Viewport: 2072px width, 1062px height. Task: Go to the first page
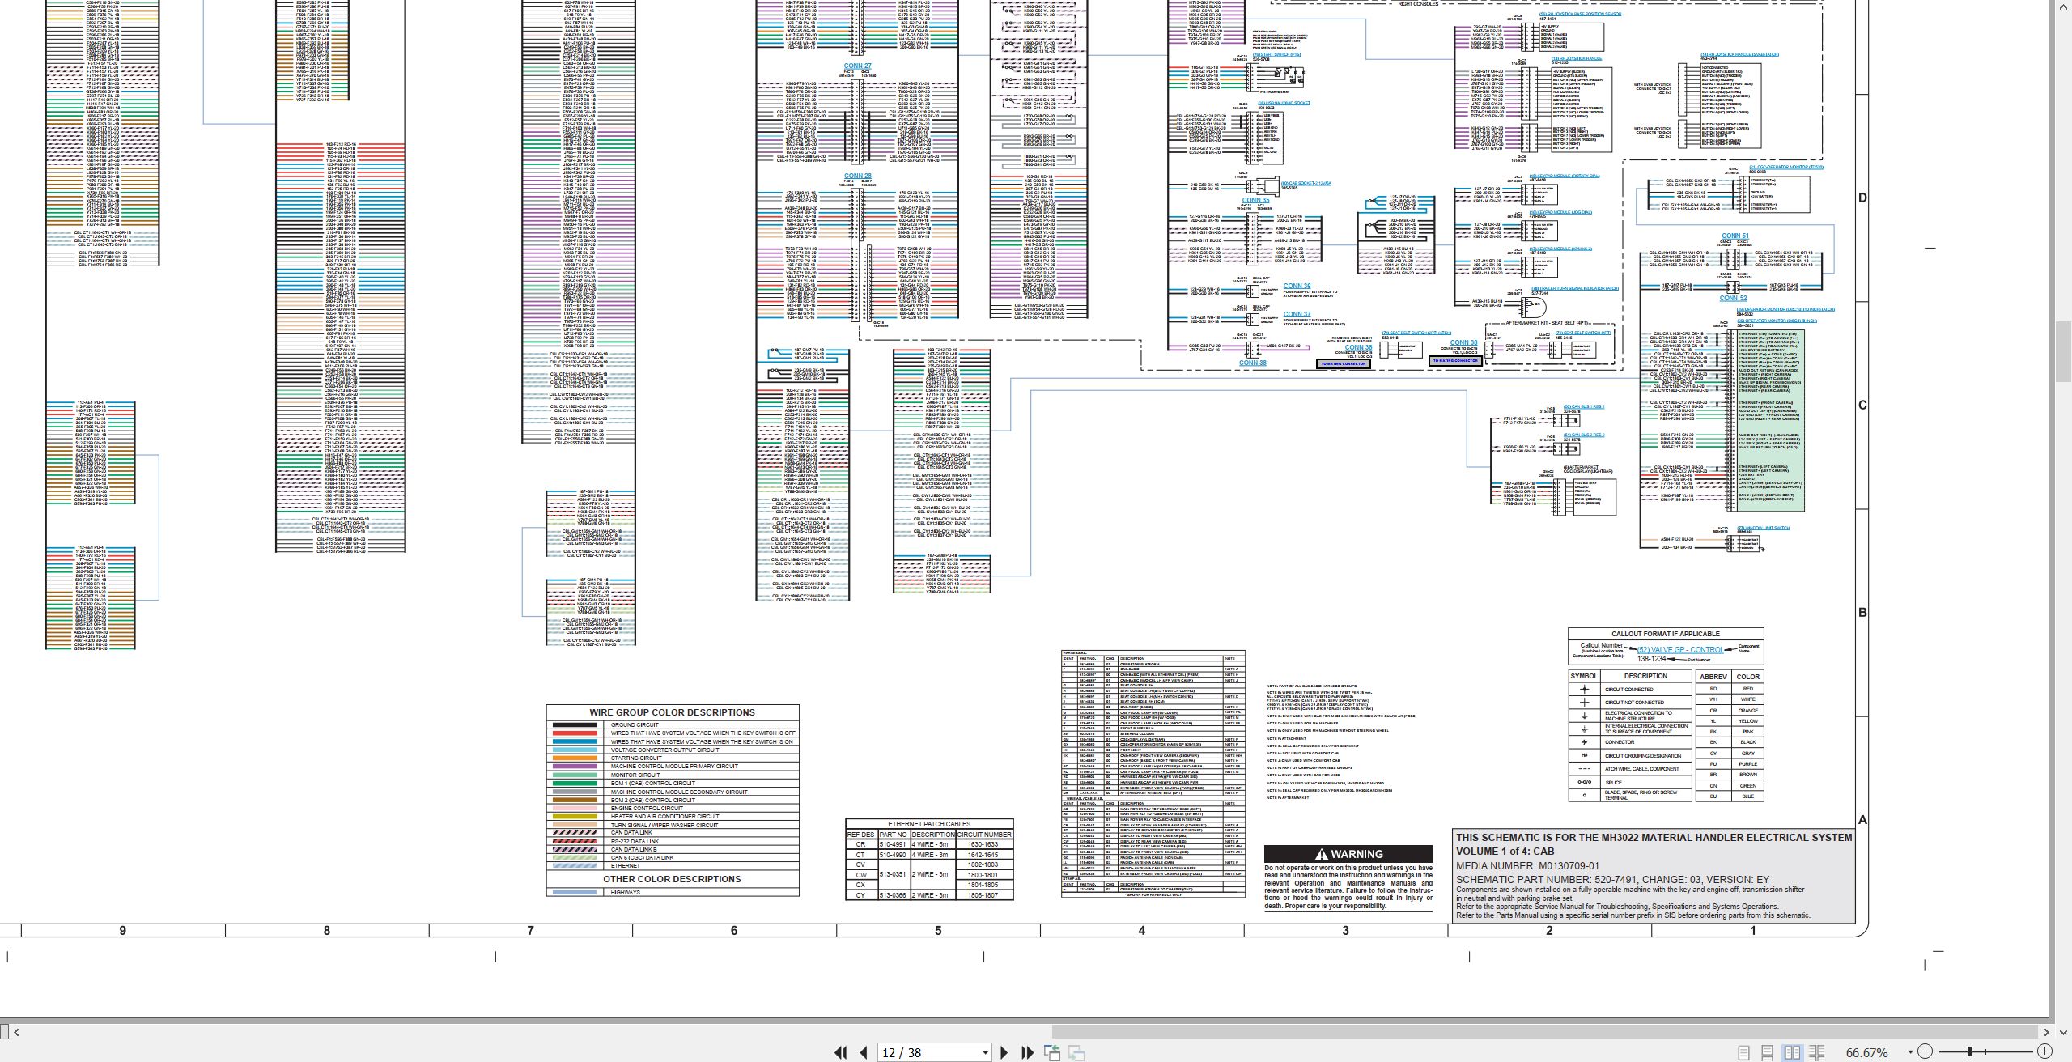[x=840, y=1052]
